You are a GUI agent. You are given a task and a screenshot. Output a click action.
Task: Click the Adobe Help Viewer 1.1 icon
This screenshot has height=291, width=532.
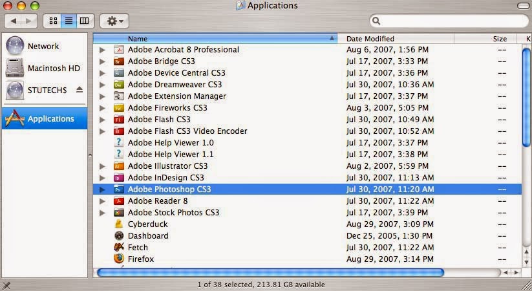[119, 155]
